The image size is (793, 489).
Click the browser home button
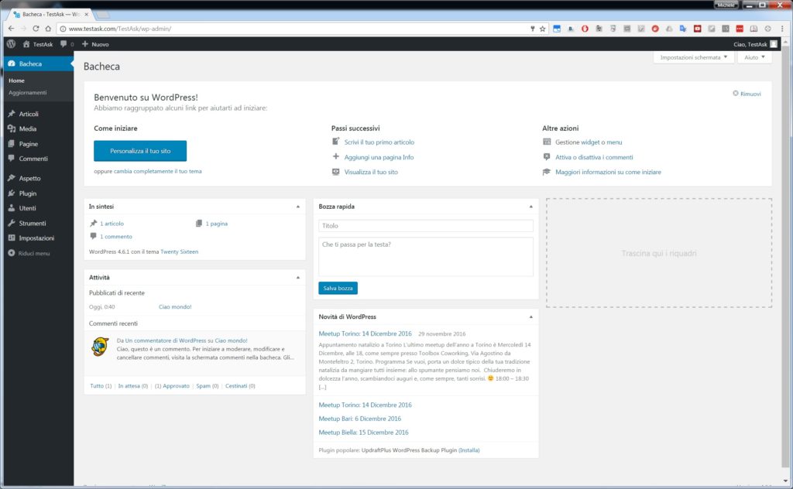coord(48,29)
